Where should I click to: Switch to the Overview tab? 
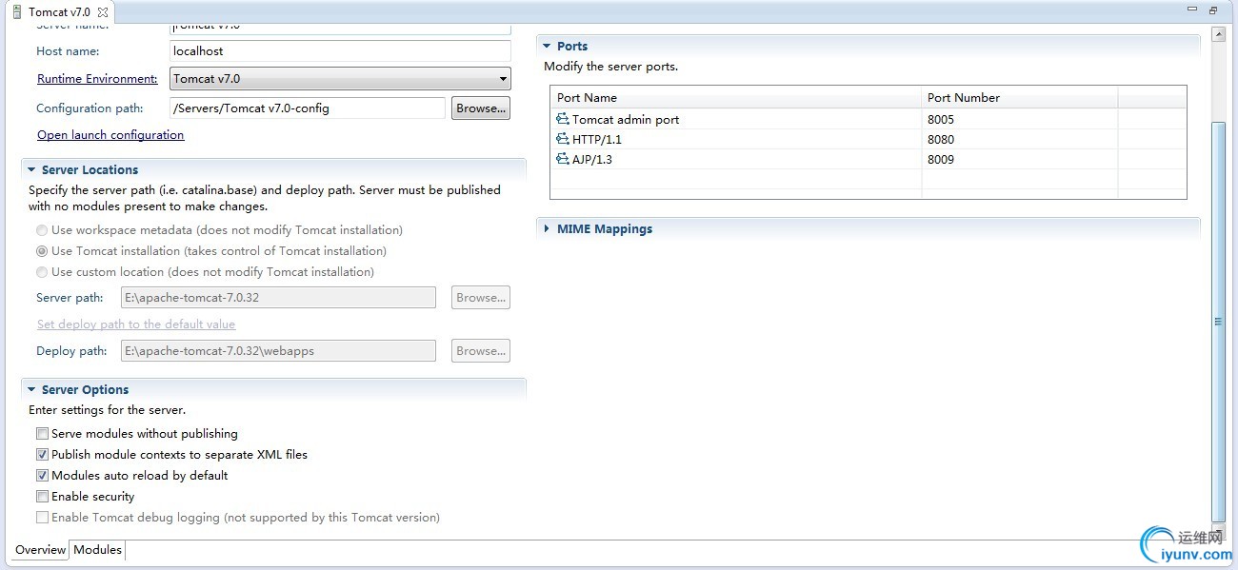pos(41,550)
